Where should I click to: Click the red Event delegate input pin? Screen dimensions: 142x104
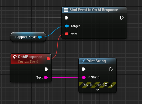coord(67,34)
